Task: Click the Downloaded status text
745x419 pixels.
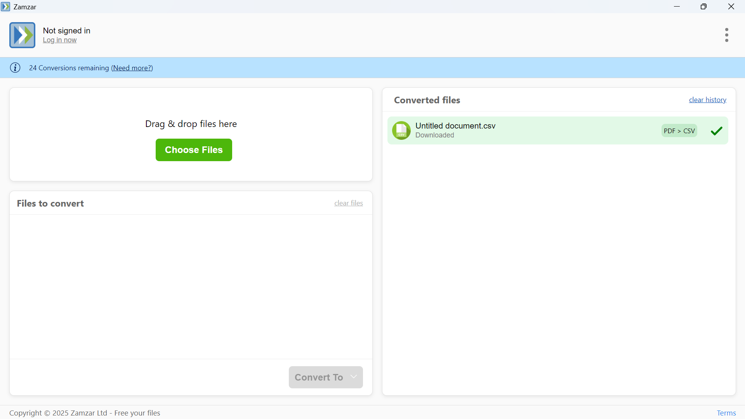Action: tap(435, 135)
